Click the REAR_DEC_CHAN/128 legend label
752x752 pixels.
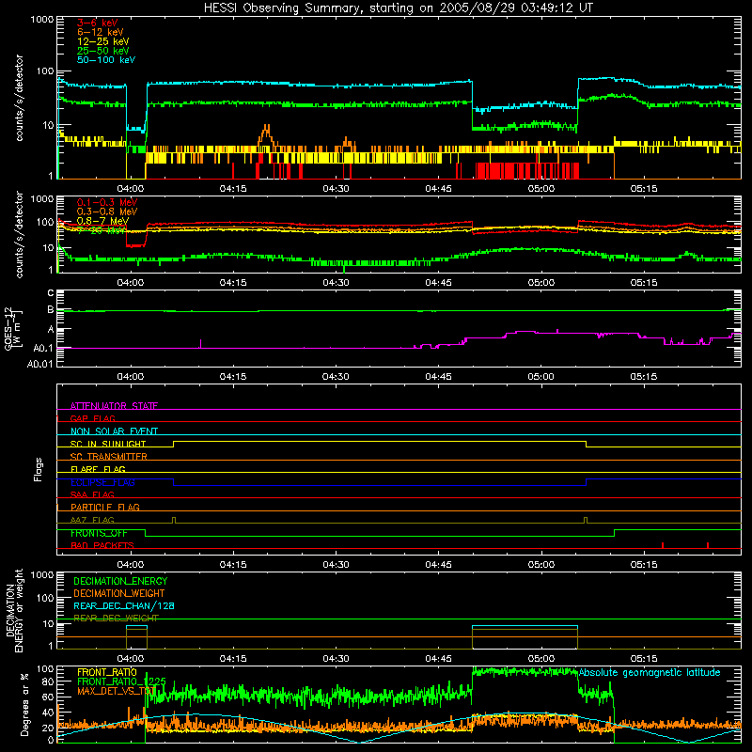(124, 605)
